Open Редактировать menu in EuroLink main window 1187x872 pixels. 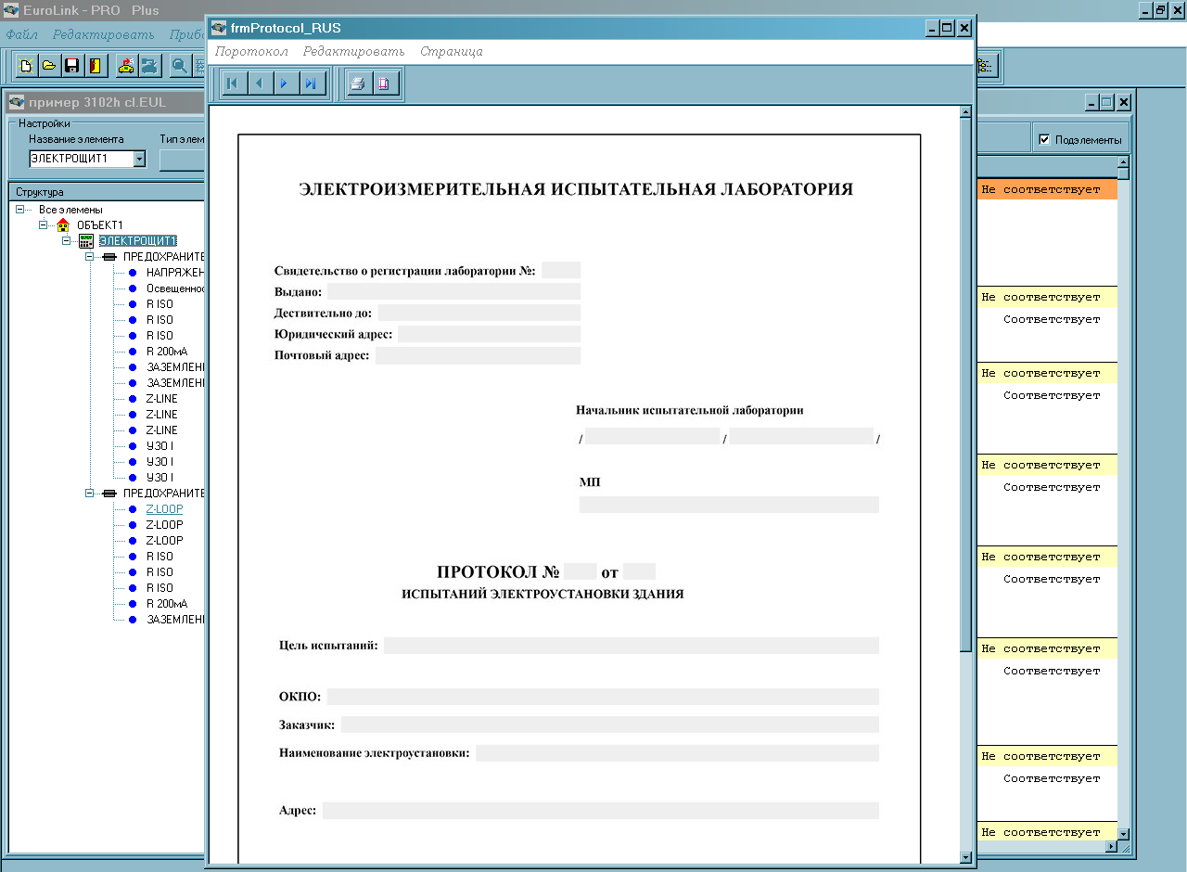tap(103, 34)
